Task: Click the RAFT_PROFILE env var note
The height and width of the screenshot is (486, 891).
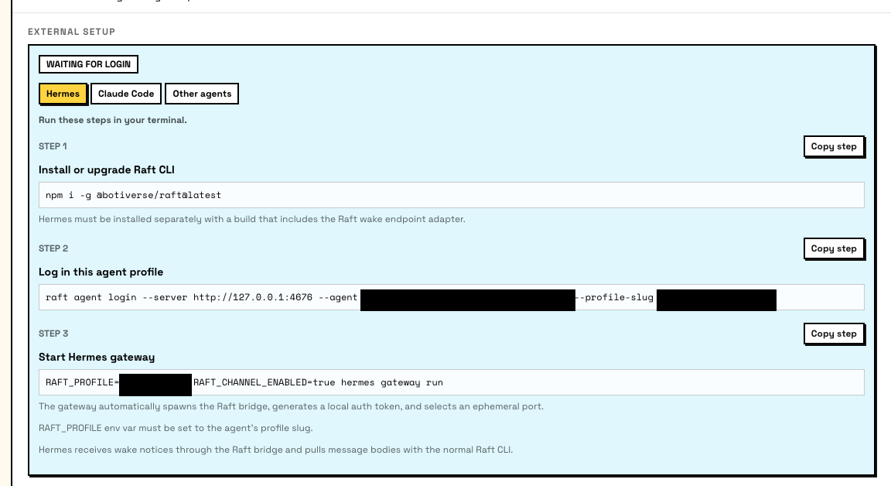Action: pos(176,428)
